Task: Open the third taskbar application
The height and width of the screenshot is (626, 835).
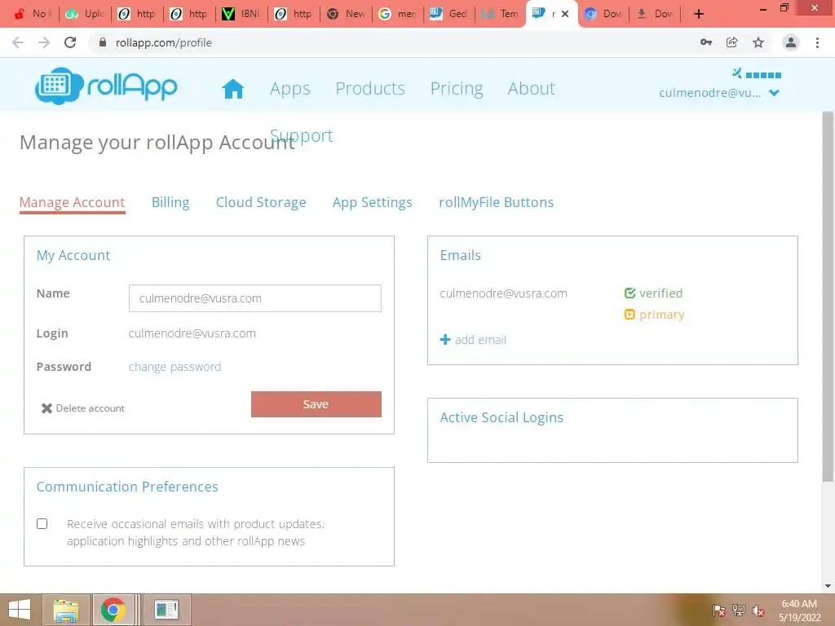Action: coord(166,610)
